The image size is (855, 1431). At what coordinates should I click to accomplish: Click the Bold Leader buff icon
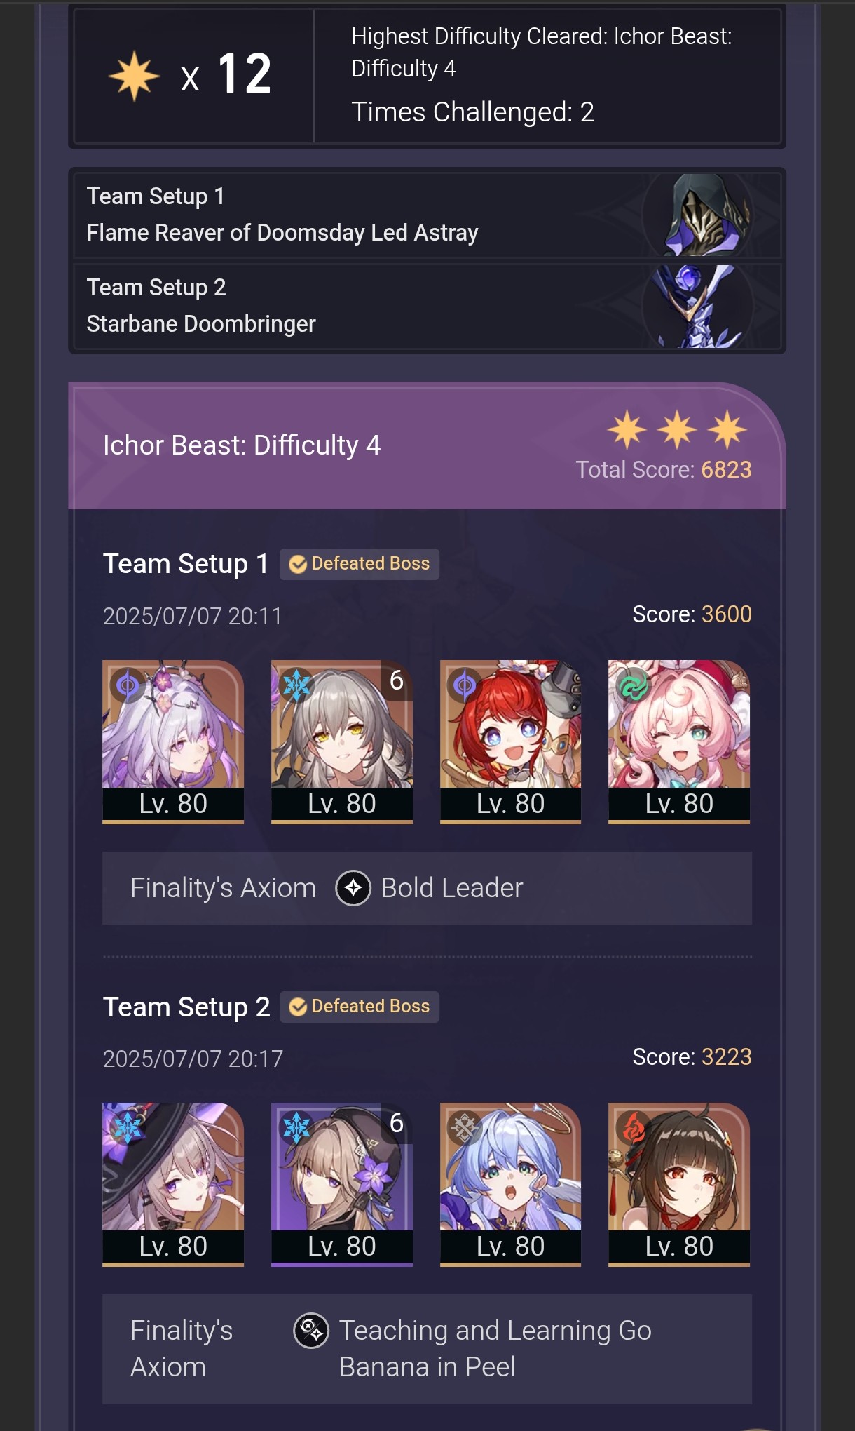353,888
